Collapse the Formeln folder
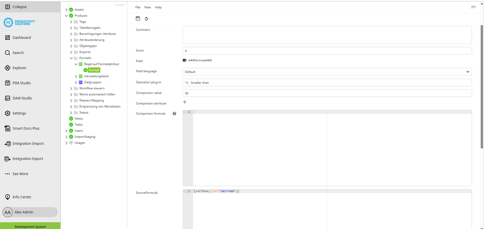 [x=71, y=58]
